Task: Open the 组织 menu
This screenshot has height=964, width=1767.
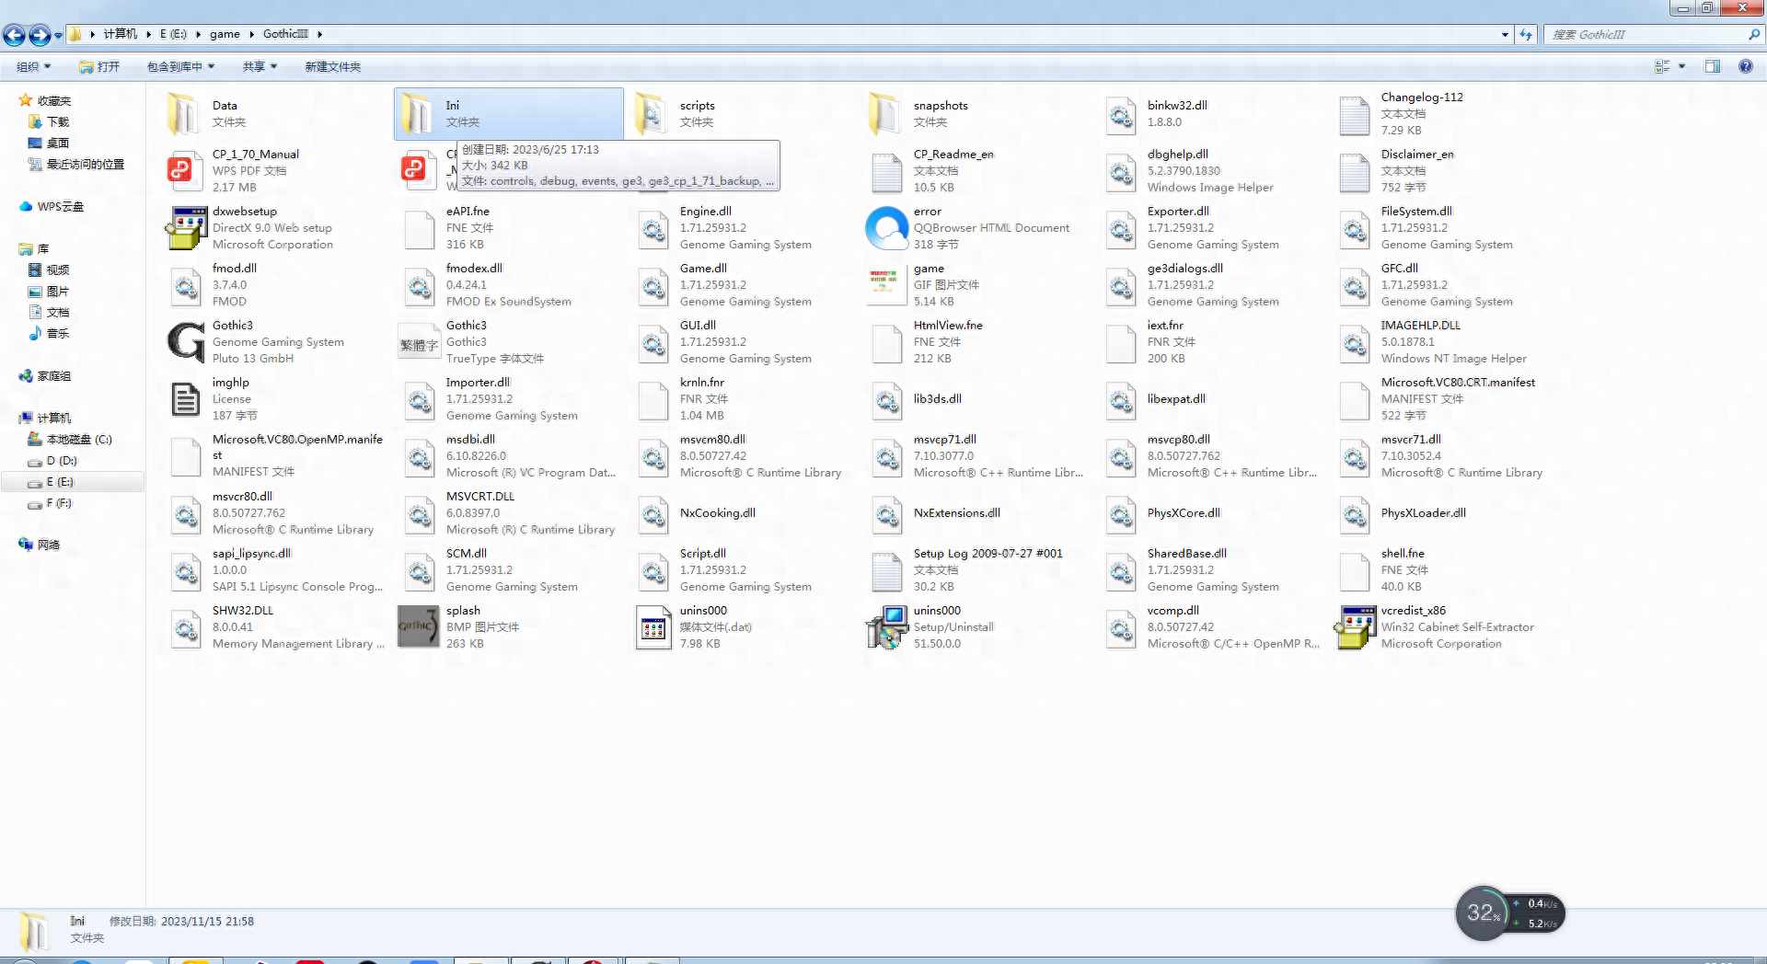Action: point(33,66)
